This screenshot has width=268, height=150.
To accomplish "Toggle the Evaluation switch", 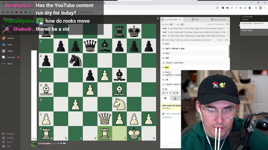I will [172, 24].
